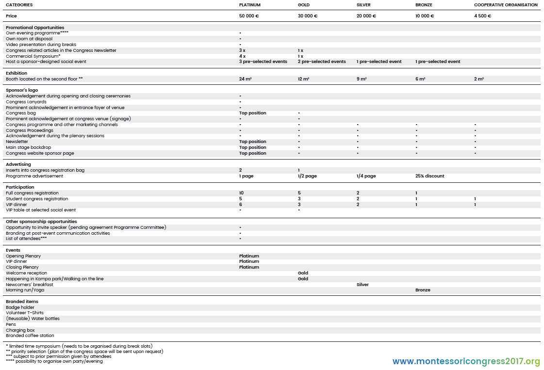Viewport: 544px width, 370px height.
Task: Click the 9 m² booth size cell
Action: [x=362, y=79]
